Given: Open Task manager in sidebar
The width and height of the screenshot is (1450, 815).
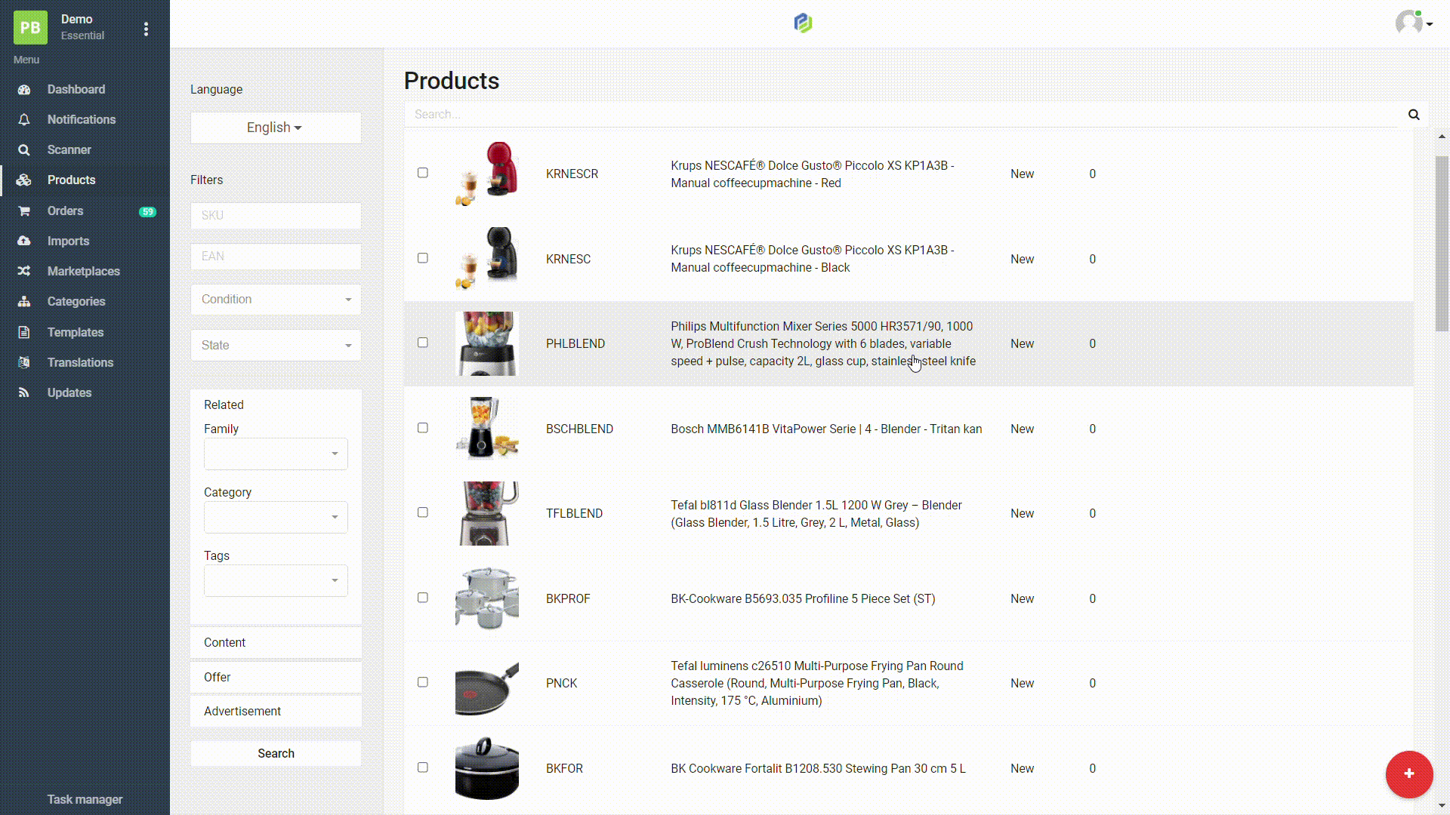Looking at the screenshot, I should pyautogui.click(x=85, y=800).
